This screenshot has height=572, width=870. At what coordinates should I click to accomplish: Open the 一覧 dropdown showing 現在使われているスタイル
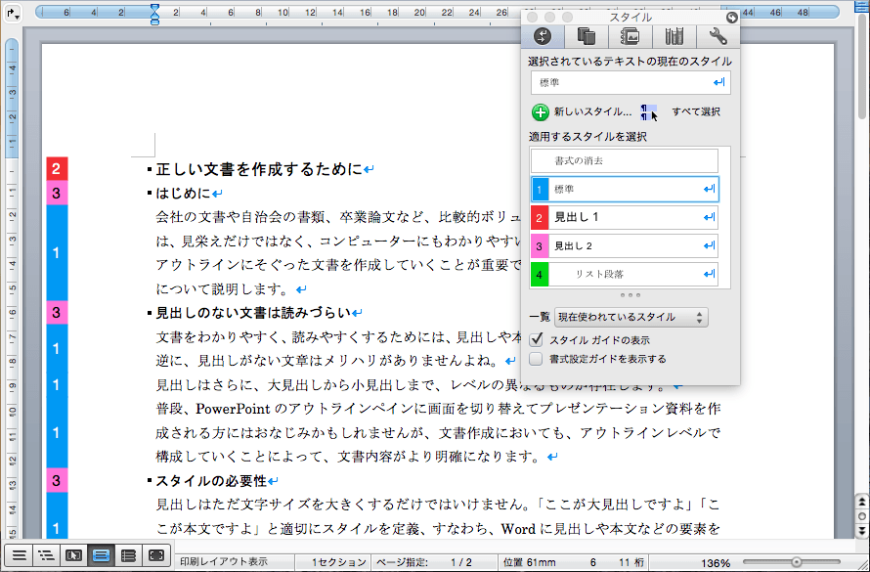631,318
